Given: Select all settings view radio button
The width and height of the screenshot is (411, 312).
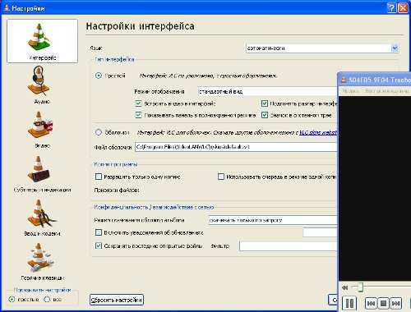Looking at the screenshot, I should coord(47,299).
